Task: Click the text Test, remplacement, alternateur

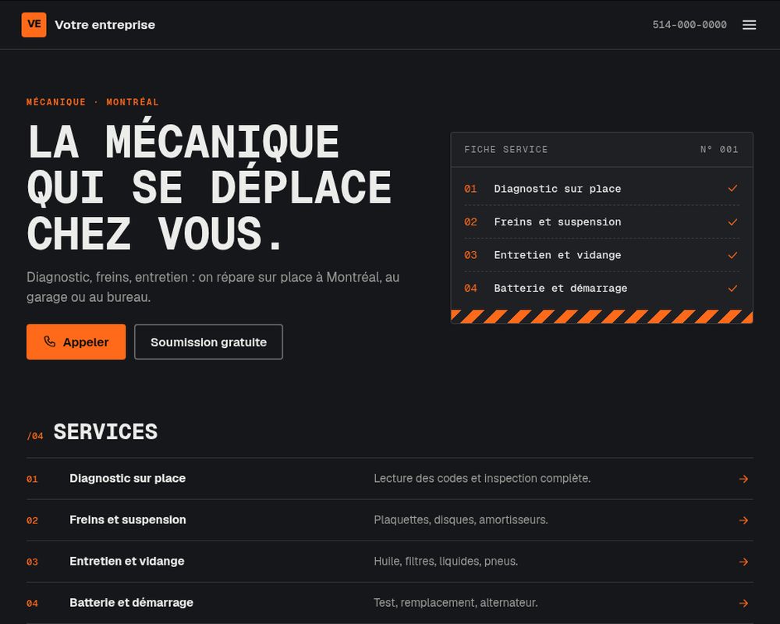Action: tap(456, 603)
